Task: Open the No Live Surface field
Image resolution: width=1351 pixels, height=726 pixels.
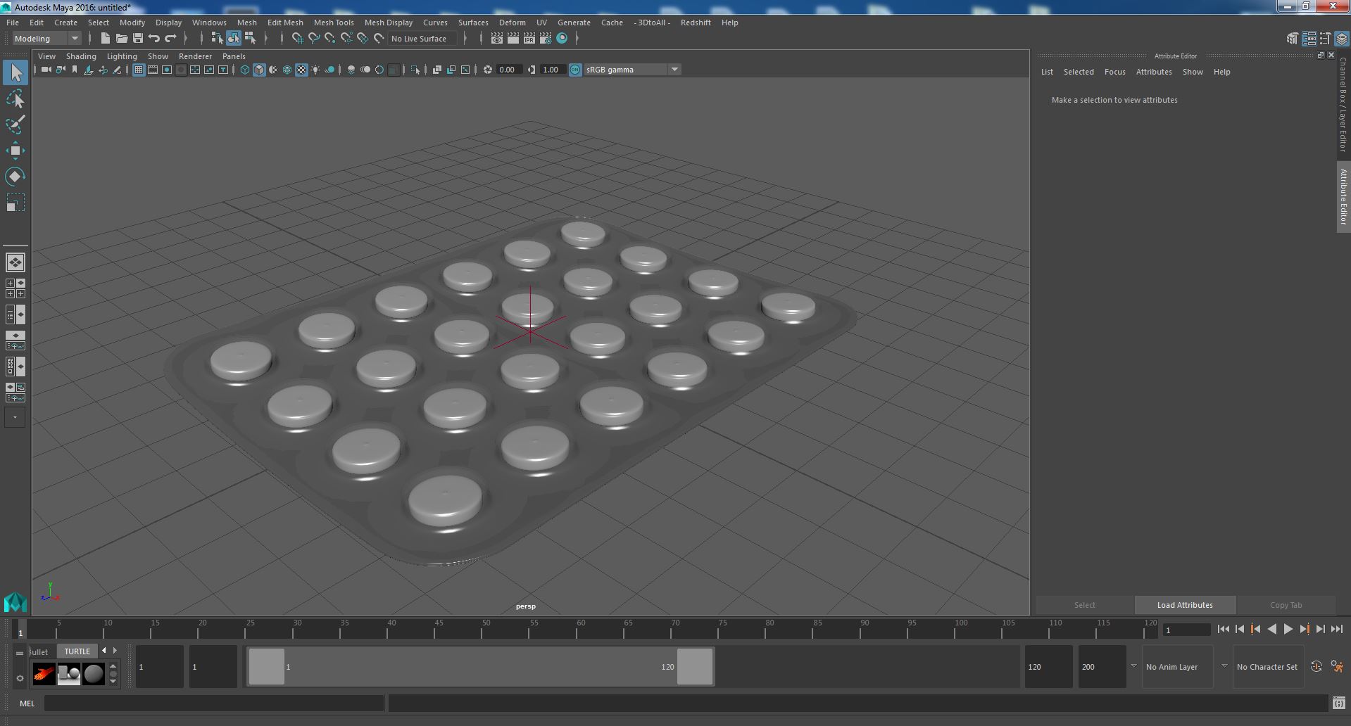Action: coord(422,39)
